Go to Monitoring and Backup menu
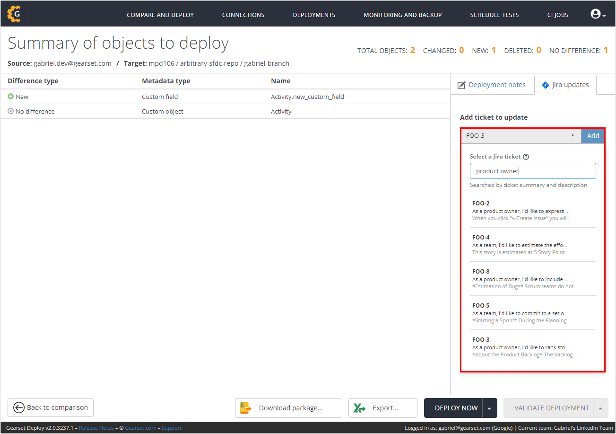 click(402, 15)
